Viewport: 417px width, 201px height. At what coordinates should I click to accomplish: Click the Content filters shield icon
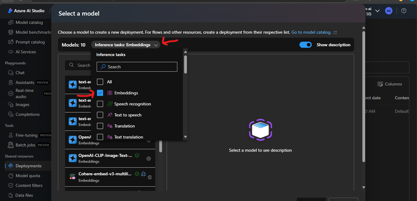click(10, 185)
